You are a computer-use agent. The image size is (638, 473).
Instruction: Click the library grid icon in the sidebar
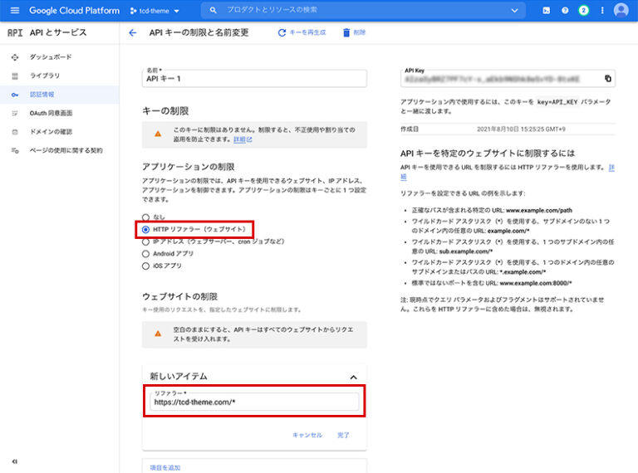15,76
